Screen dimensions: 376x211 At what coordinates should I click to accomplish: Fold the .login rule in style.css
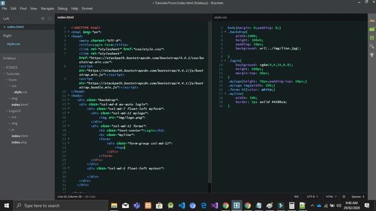click(x=225, y=60)
